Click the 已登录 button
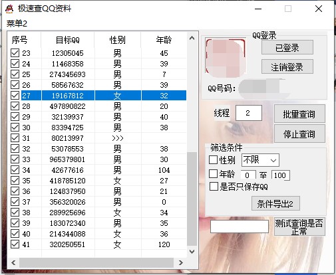Image resolution: width=336 pixels, height=275 pixels. click(287, 47)
